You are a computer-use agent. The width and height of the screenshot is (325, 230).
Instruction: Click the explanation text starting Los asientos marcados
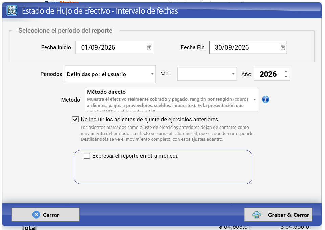tap(168, 133)
